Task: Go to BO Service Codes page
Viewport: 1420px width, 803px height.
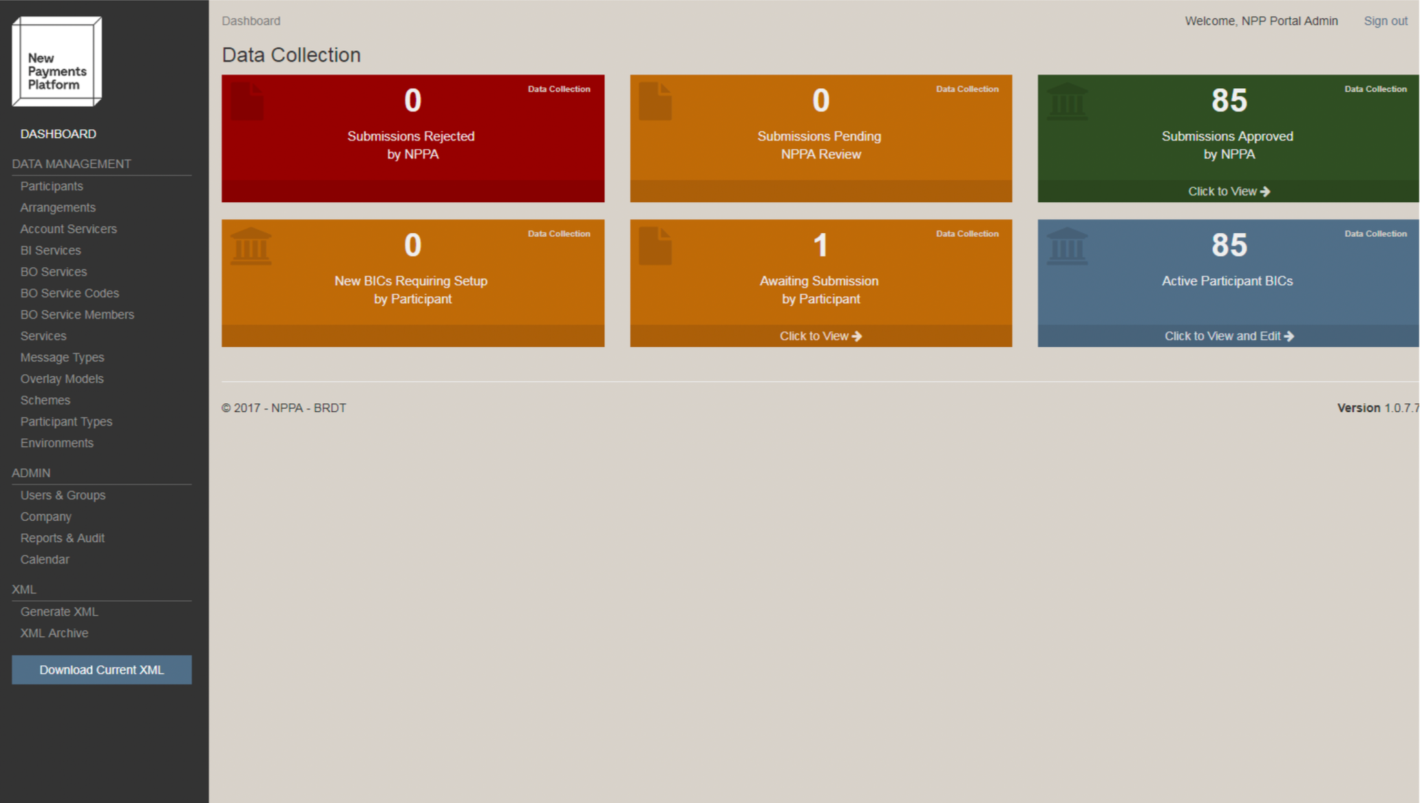Action: pos(70,293)
